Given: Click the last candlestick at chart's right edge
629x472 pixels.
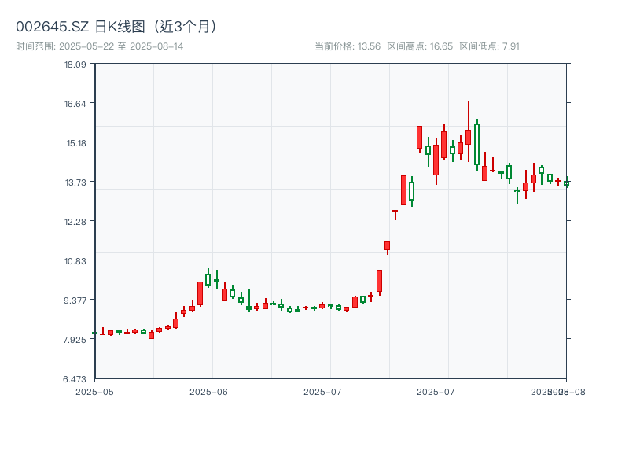Looking at the screenshot, I should coord(566,183).
